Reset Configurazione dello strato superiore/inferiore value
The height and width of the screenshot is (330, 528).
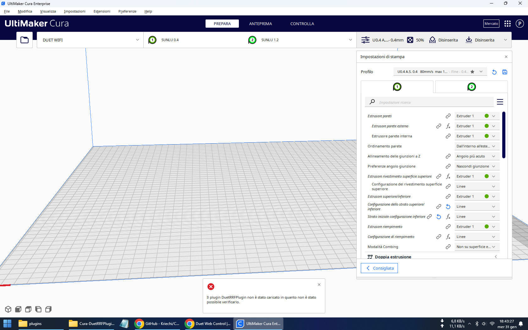[x=448, y=206]
